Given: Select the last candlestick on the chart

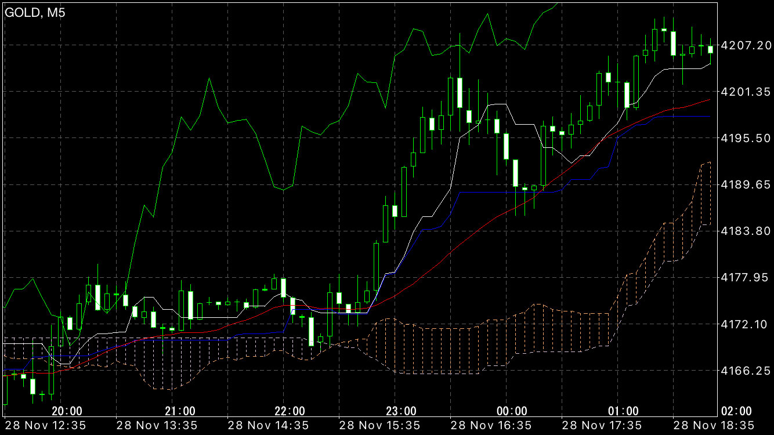Looking at the screenshot, I should [x=710, y=49].
